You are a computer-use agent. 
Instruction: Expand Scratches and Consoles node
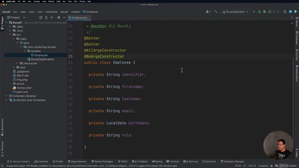[7, 100]
